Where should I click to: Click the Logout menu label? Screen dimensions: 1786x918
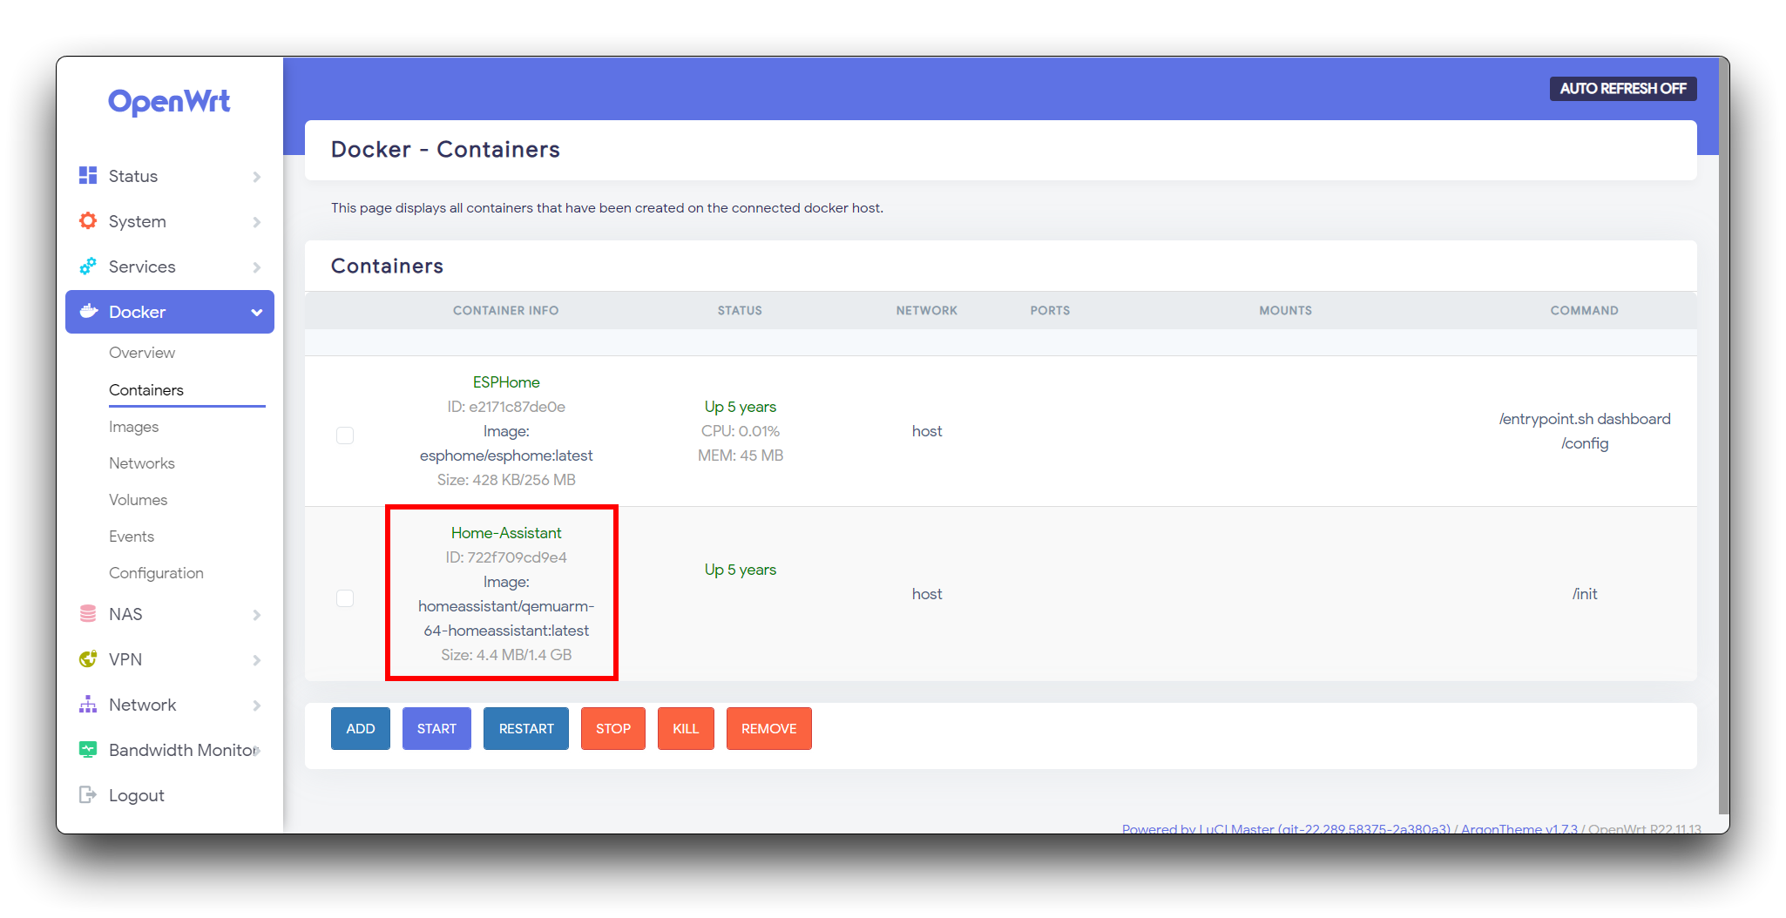point(137,795)
